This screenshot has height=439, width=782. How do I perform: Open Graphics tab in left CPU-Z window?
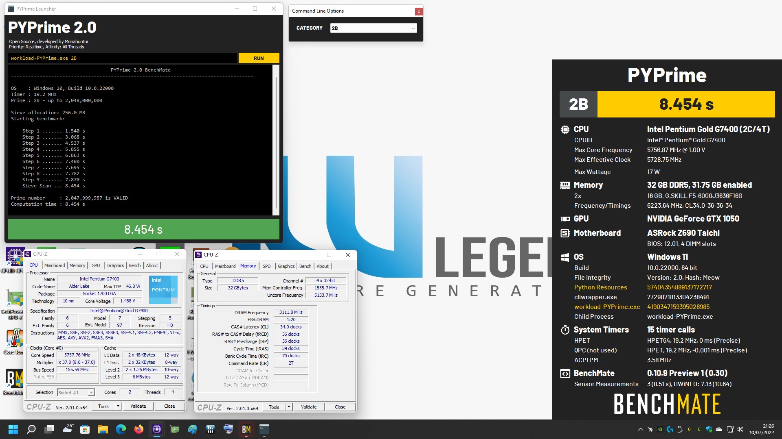116,265
